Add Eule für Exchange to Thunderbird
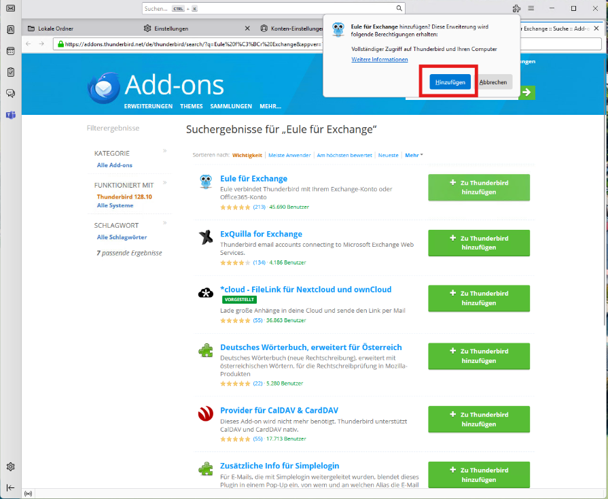 (x=479, y=188)
